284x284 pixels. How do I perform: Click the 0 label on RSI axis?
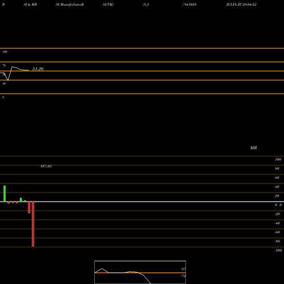click(x=3, y=97)
